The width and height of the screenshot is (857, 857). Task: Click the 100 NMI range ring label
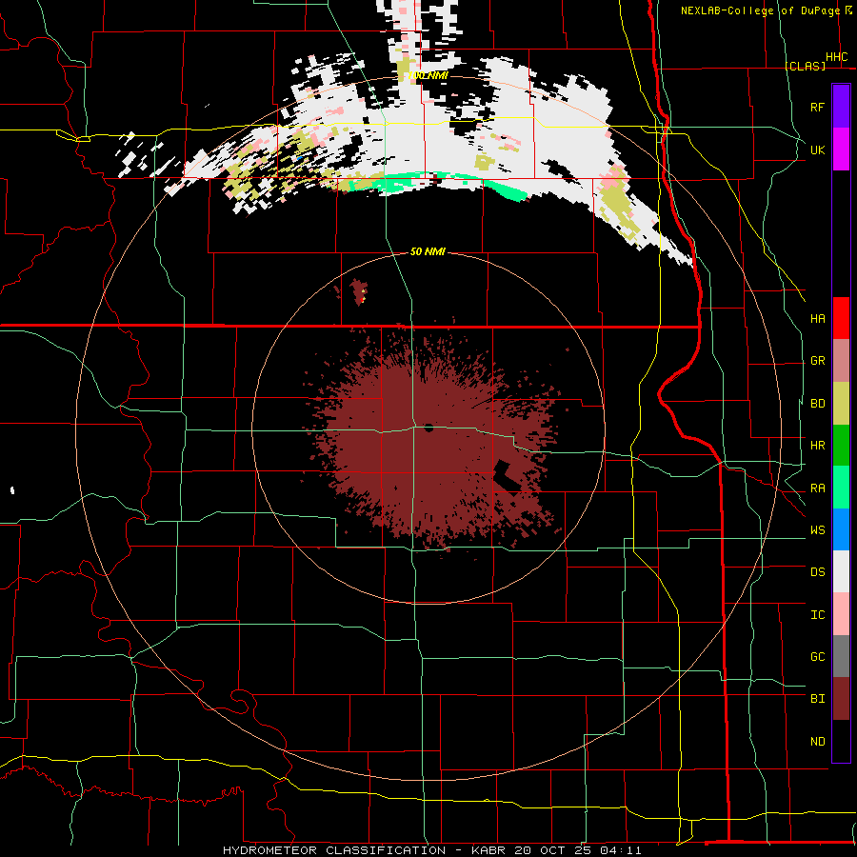pos(428,75)
